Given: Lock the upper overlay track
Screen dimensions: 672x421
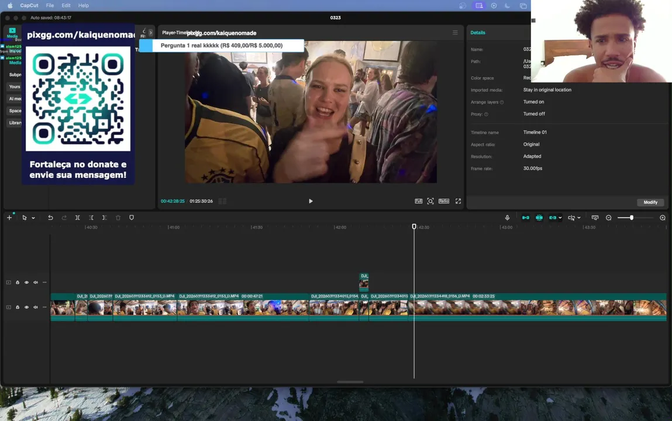Looking at the screenshot, I should coord(18,282).
